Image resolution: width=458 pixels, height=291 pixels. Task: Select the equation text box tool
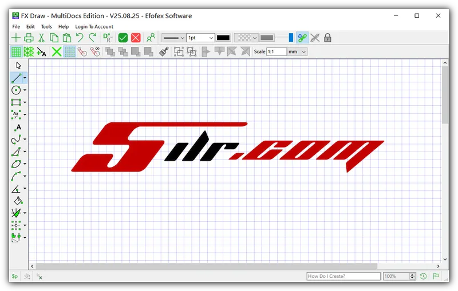coord(17,114)
